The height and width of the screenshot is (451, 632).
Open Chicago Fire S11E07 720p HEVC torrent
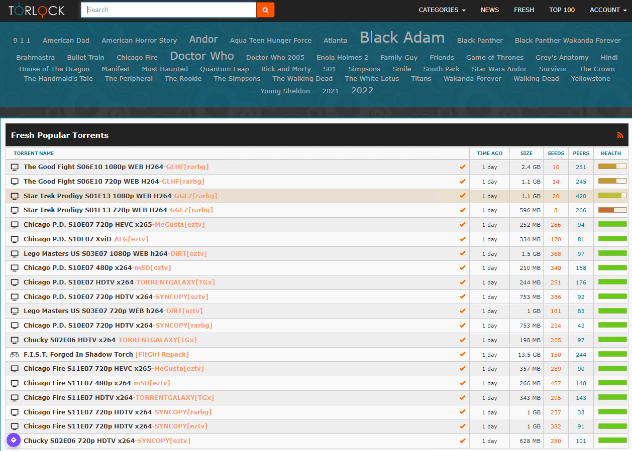click(x=114, y=368)
